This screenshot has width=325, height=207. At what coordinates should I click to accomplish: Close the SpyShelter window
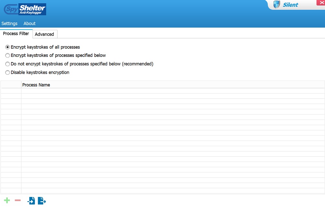coord(321,3)
